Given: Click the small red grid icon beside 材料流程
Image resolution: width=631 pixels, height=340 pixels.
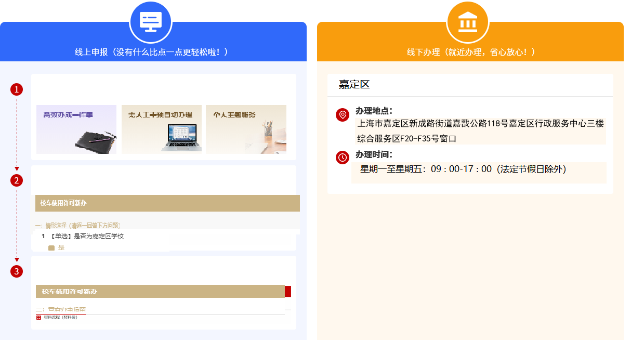Looking at the screenshot, I should (x=38, y=318).
